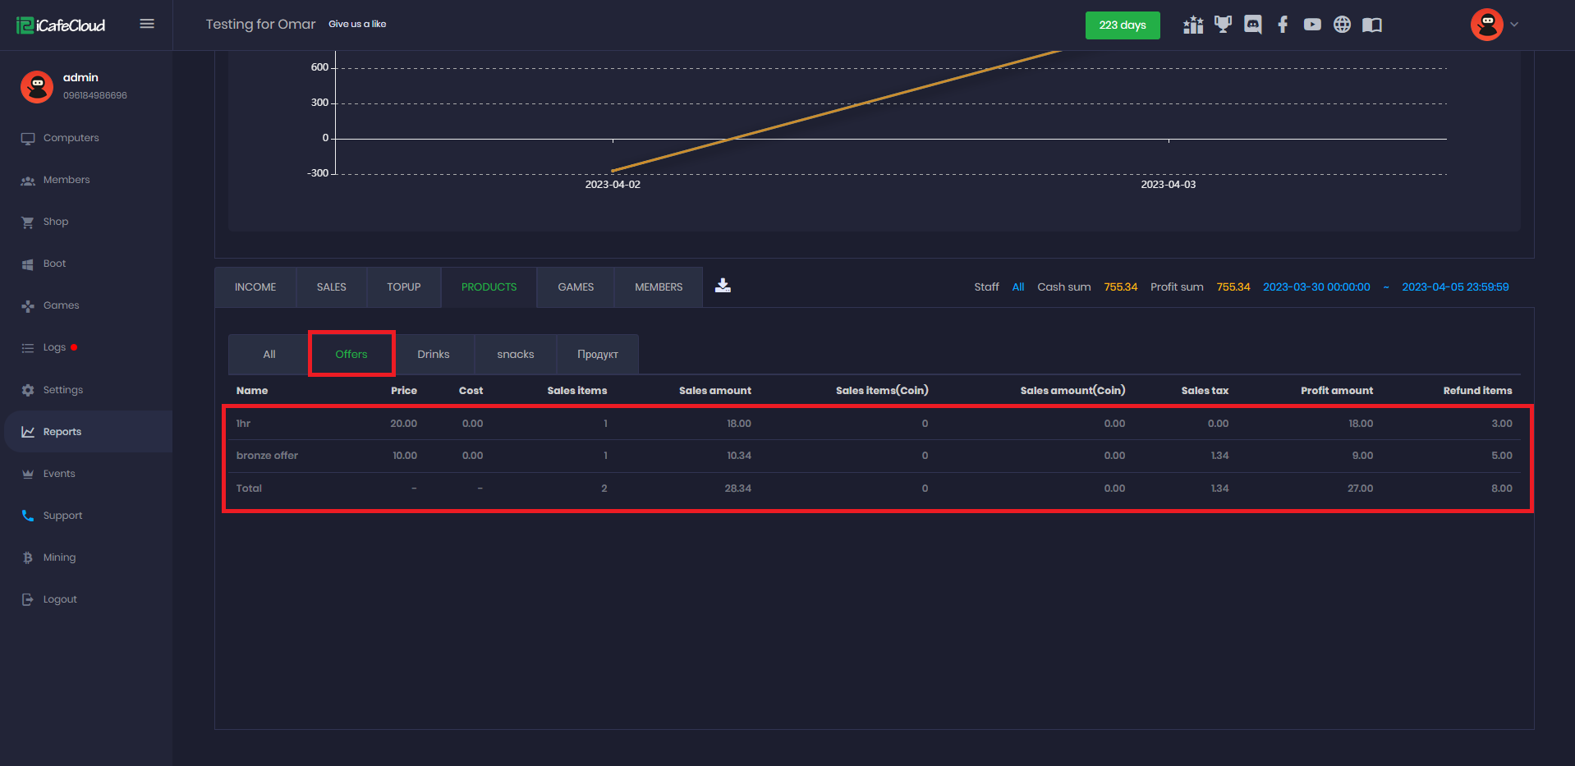Switch to the GAMES tab

coord(575,287)
